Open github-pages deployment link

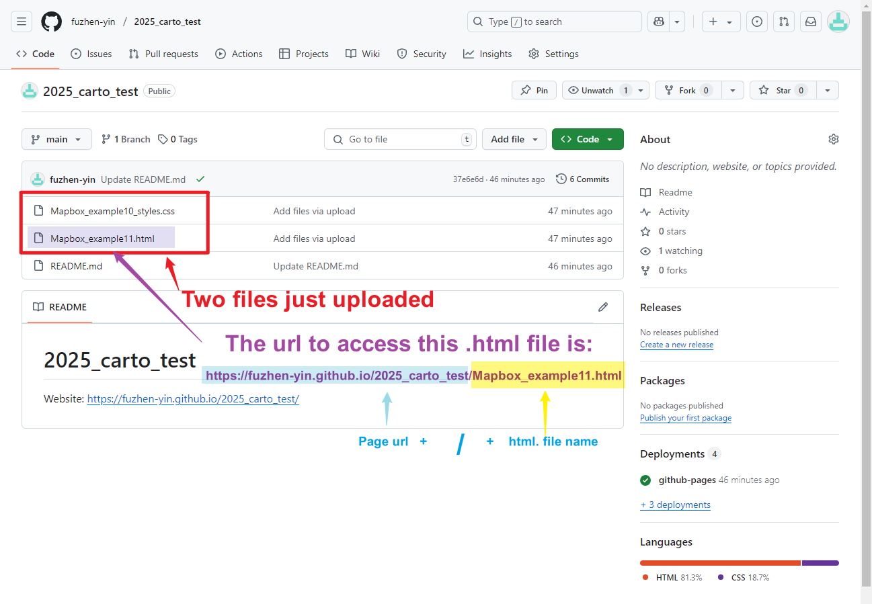pos(687,480)
